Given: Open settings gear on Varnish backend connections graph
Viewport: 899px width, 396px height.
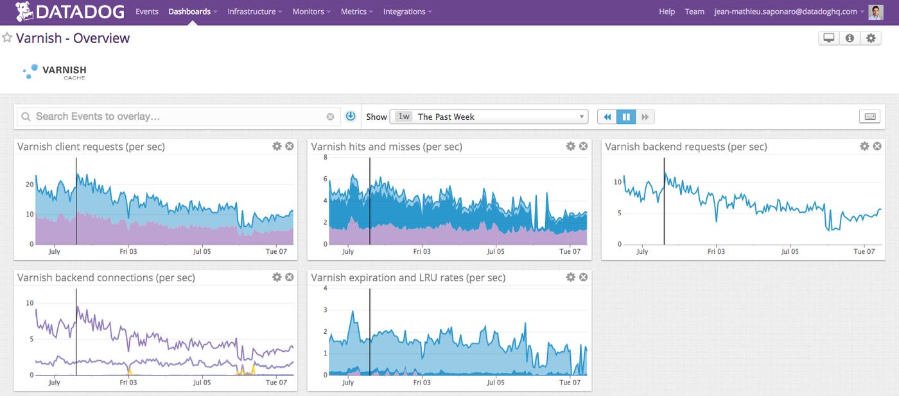Looking at the screenshot, I should [277, 277].
